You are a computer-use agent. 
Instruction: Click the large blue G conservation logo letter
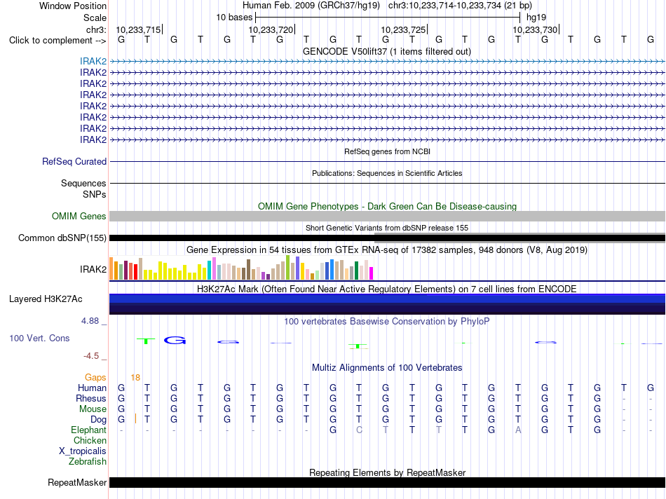click(x=175, y=340)
